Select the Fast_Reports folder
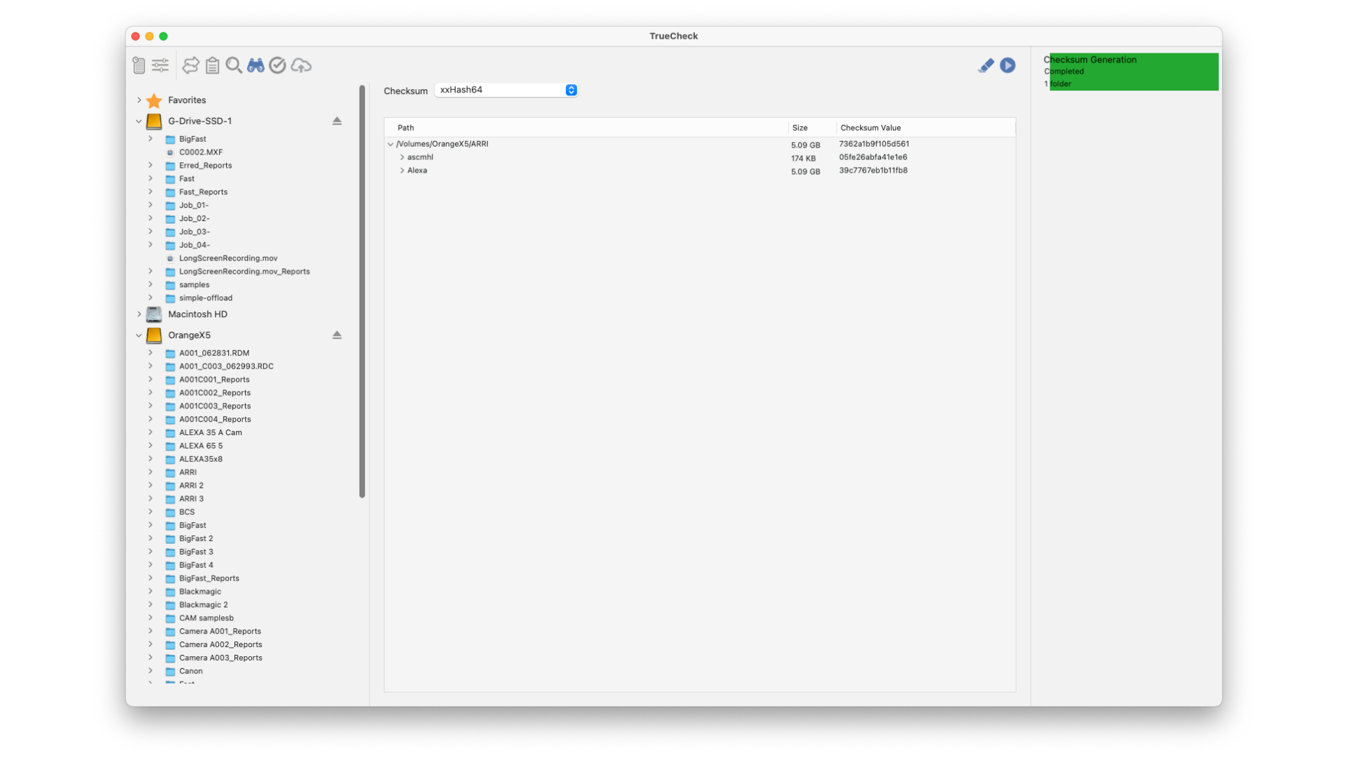The height and width of the screenshot is (758, 1348). 203,192
